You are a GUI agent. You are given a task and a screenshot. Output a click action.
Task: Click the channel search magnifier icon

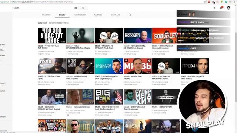click(130, 15)
